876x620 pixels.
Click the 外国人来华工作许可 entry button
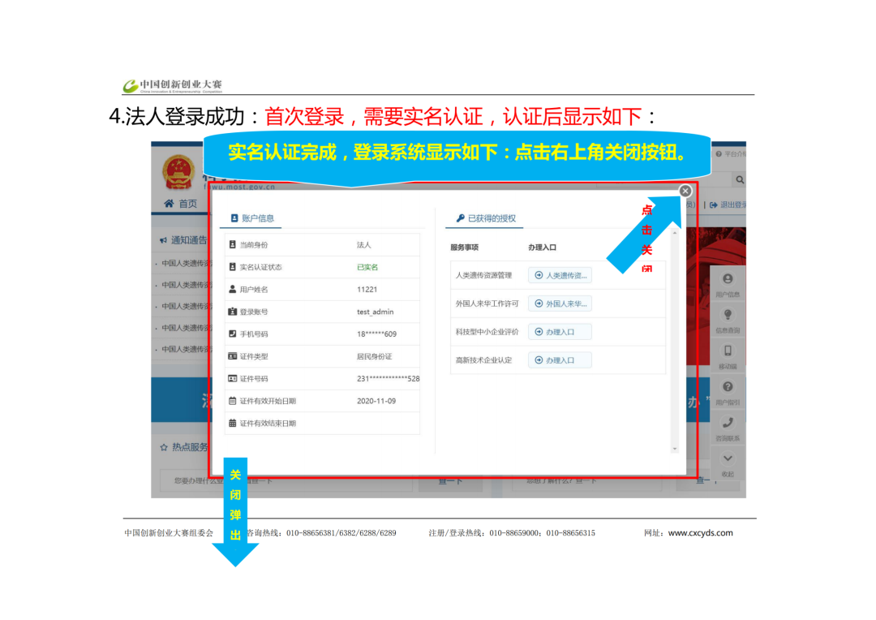click(x=560, y=304)
